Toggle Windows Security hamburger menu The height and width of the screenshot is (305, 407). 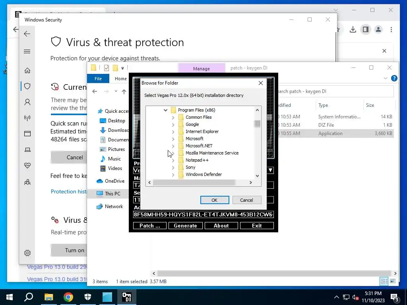pyautogui.click(x=27, y=51)
